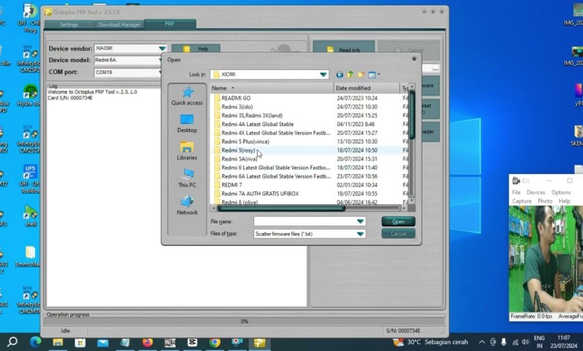Open Quick access in dialog sidebar
583x351 pixels.
[187, 96]
